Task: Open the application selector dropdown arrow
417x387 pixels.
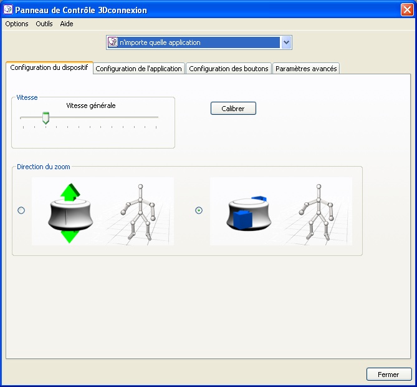Action: tap(286, 42)
